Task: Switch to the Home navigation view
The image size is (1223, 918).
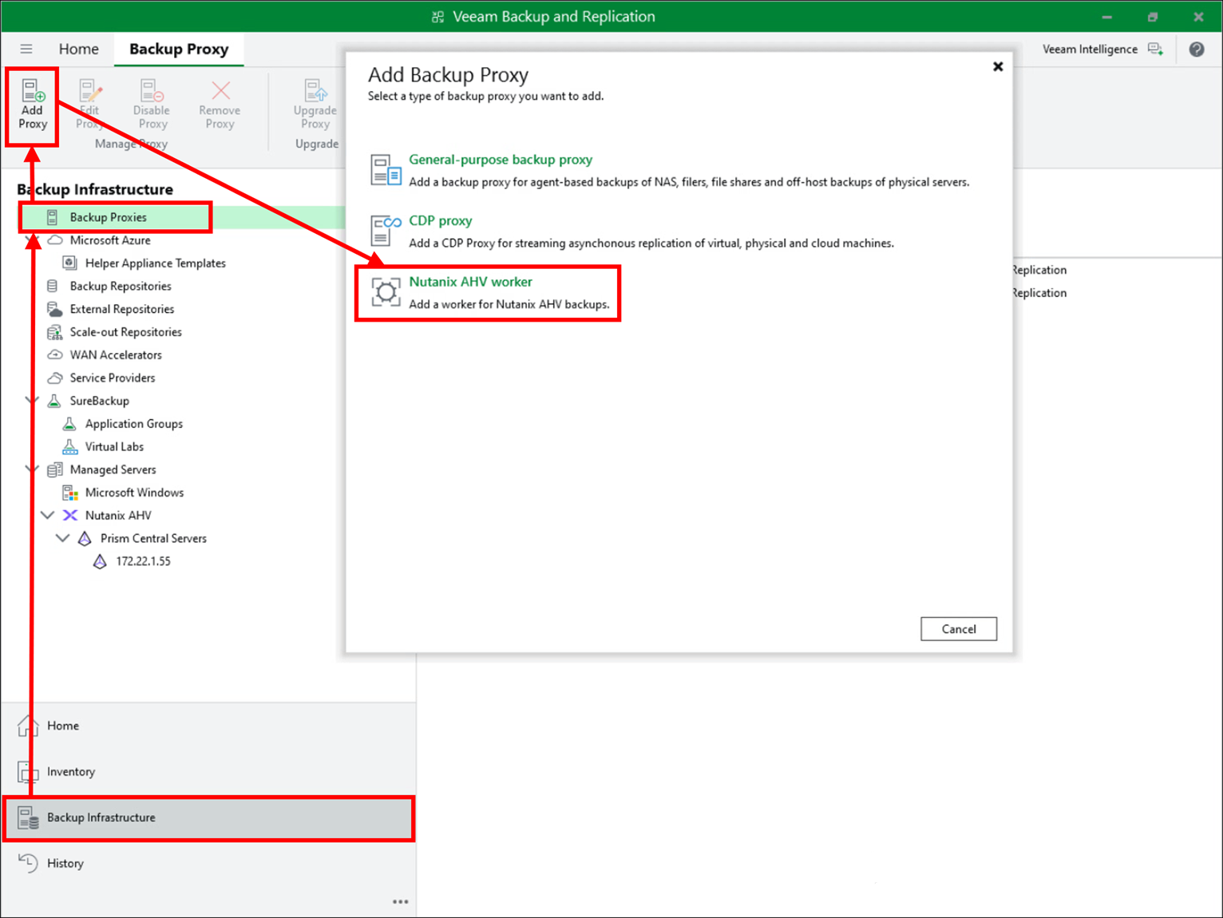Action: [63, 725]
